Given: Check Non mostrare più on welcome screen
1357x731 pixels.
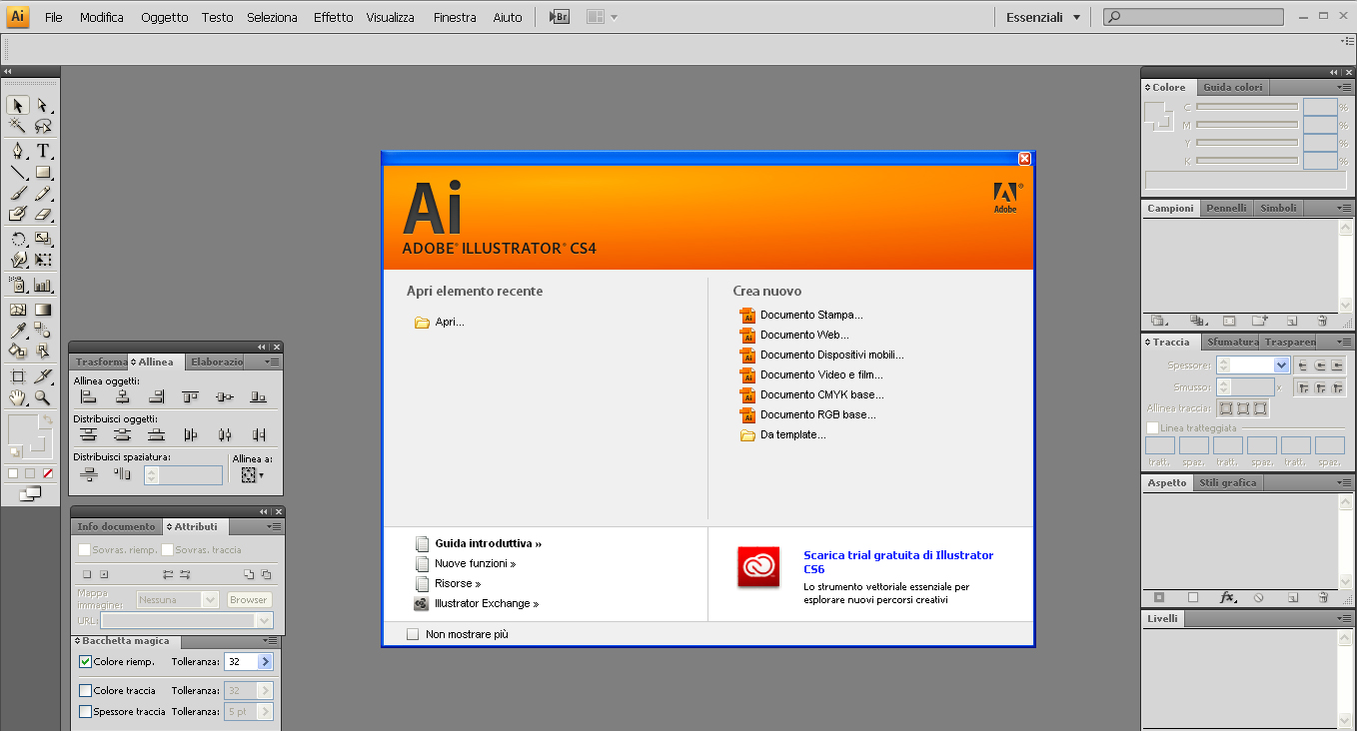Looking at the screenshot, I should 413,632.
